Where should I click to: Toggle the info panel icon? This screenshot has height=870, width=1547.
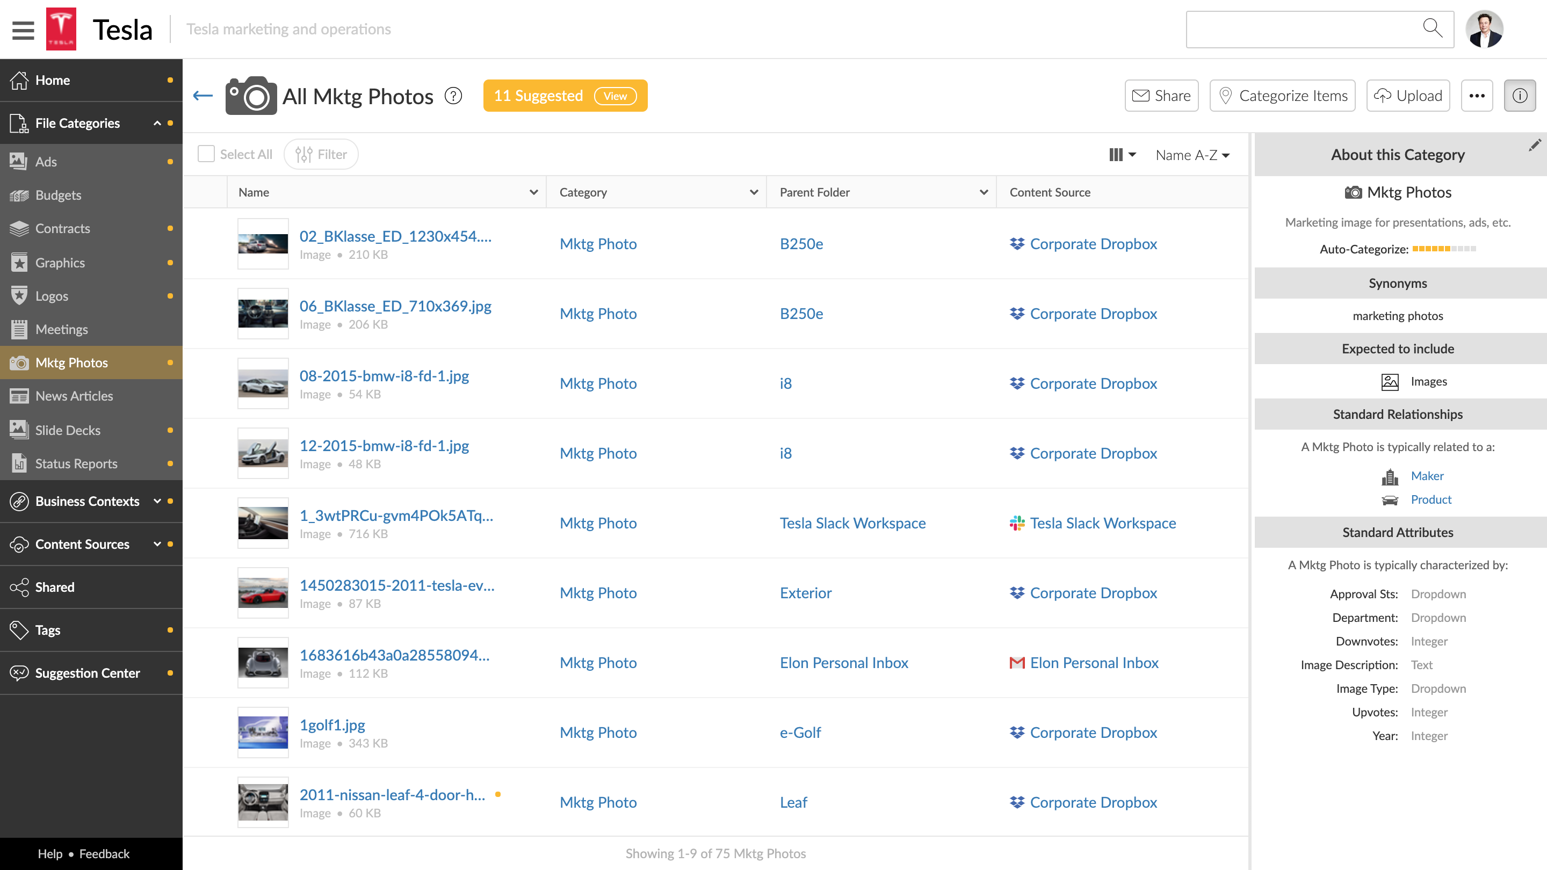tap(1520, 96)
